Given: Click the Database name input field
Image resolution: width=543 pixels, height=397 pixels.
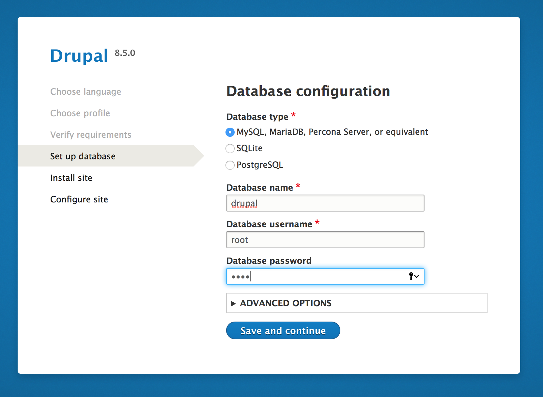Looking at the screenshot, I should [325, 203].
